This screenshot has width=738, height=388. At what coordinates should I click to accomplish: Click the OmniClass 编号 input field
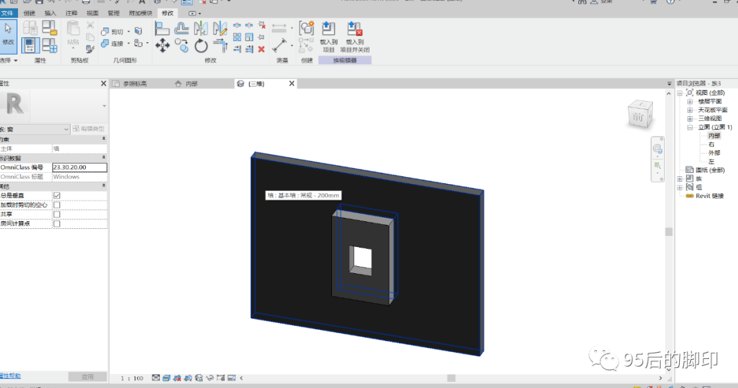pos(80,167)
